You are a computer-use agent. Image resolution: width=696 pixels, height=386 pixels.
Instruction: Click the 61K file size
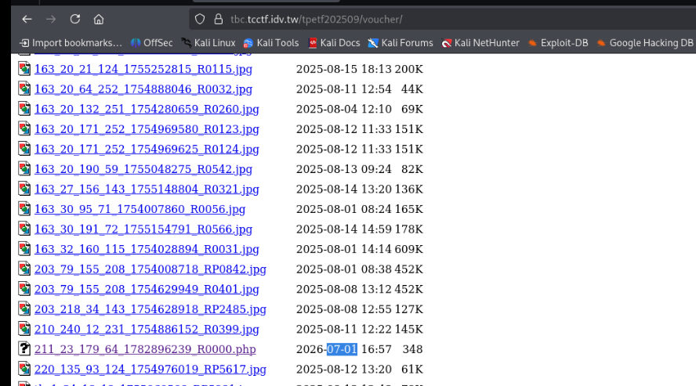click(x=412, y=369)
